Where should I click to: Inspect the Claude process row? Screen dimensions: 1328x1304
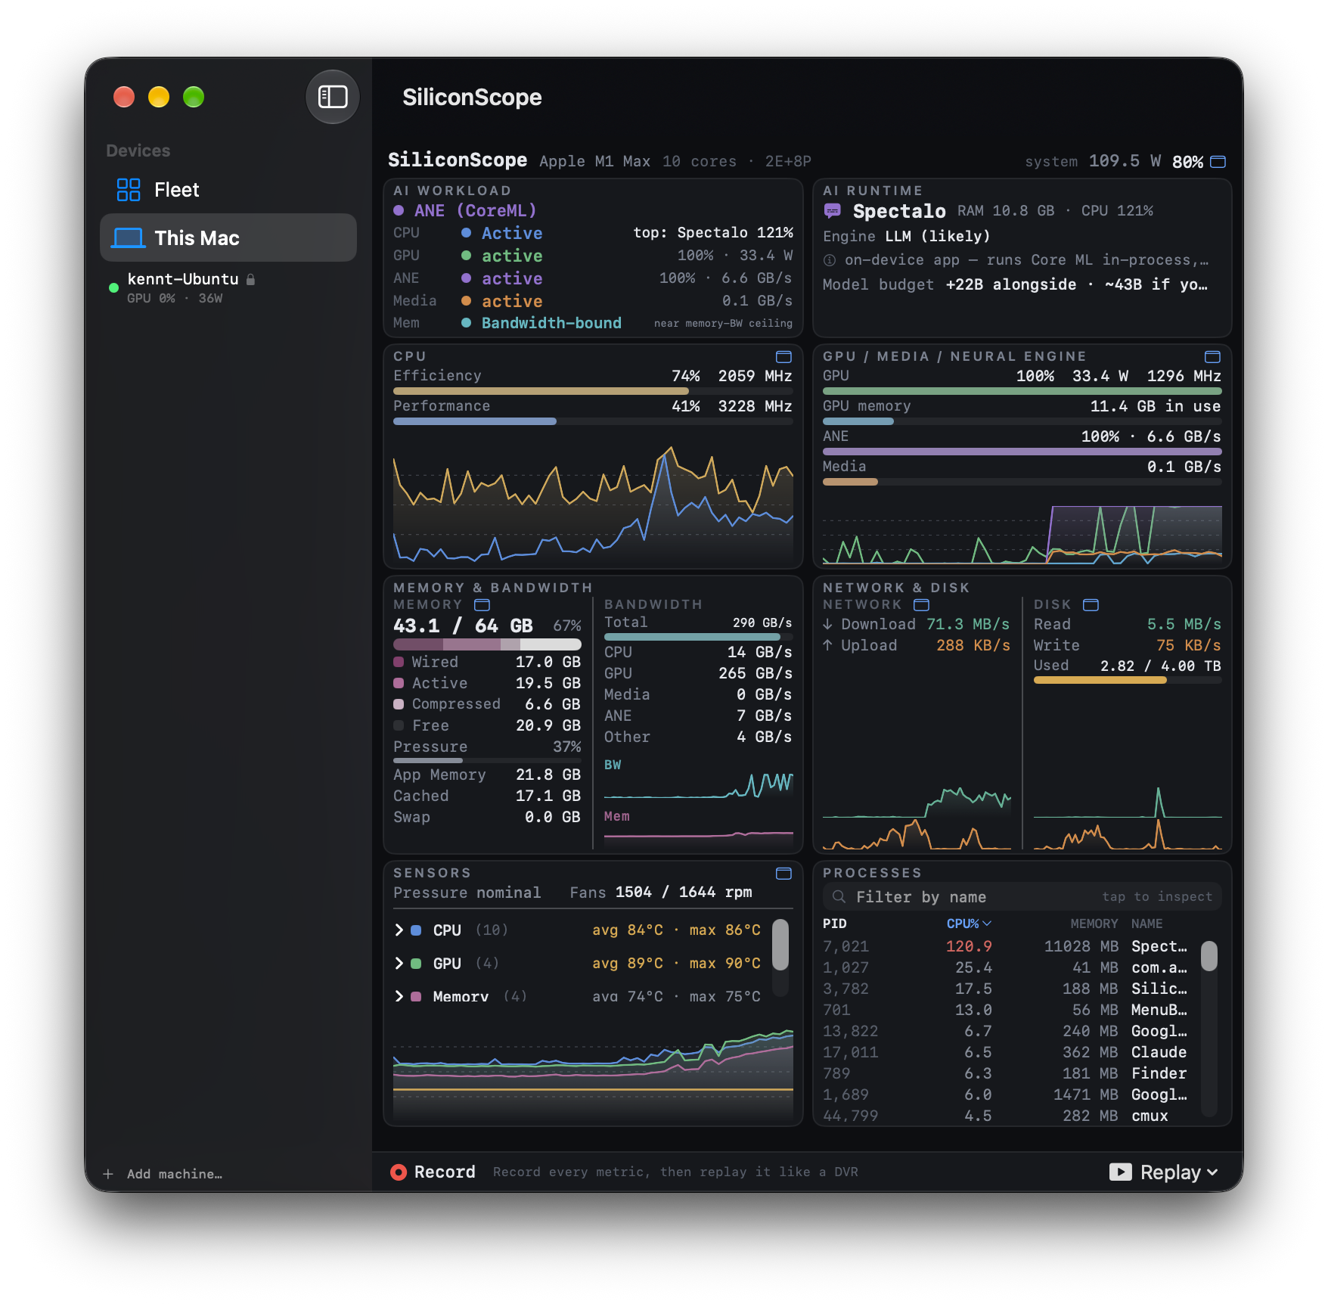[1006, 1052]
